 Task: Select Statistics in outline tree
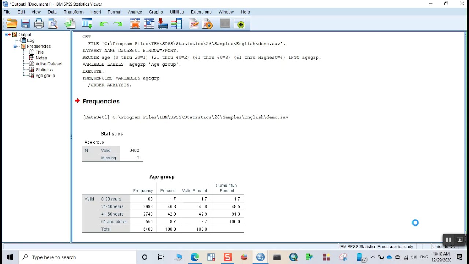coord(44,70)
